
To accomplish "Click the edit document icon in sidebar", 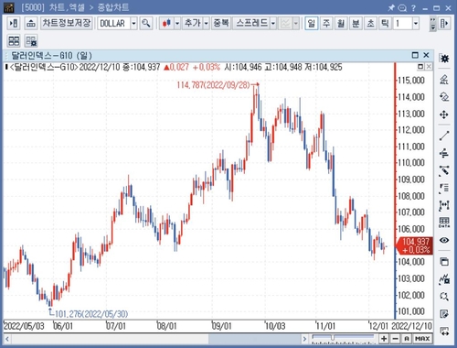I will [x=444, y=314].
